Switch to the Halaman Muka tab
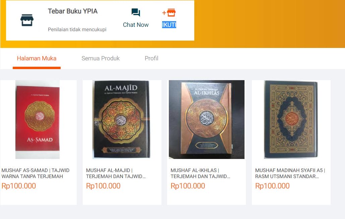This screenshot has width=345, height=219. (x=37, y=58)
